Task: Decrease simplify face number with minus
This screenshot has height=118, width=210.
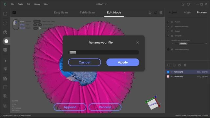Action: [173, 44]
